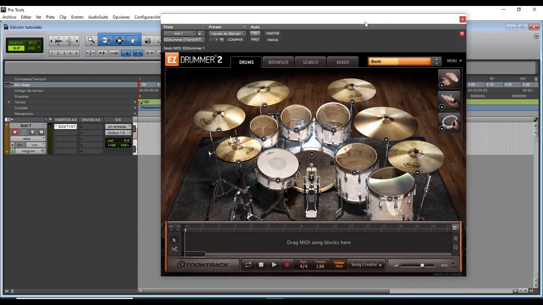The width and height of the screenshot is (543, 305).
Task: Enable SPOT edit mode
Action: pyautogui.click(x=33, y=43)
